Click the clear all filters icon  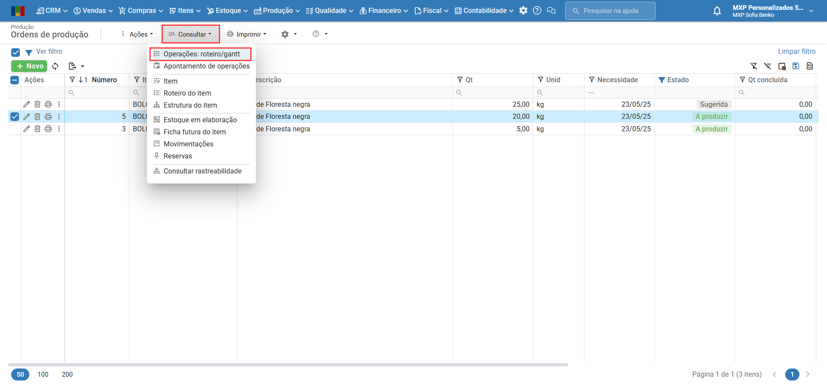coord(753,66)
